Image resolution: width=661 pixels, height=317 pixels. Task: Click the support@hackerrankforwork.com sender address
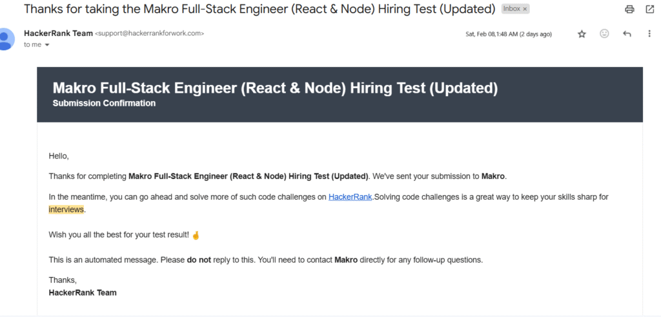(150, 34)
